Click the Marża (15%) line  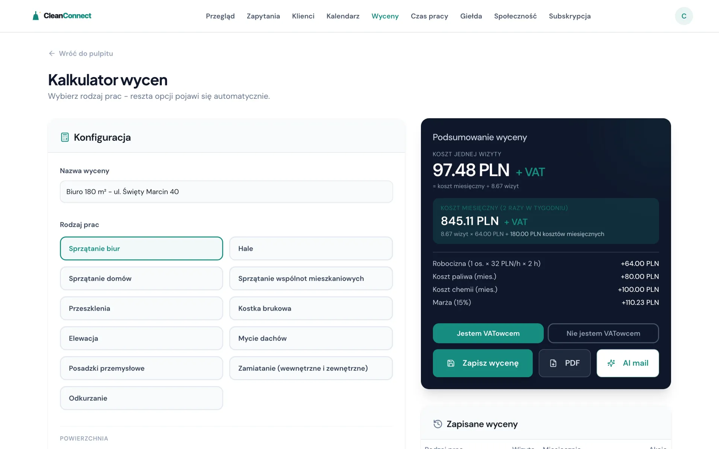[x=546, y=302]
